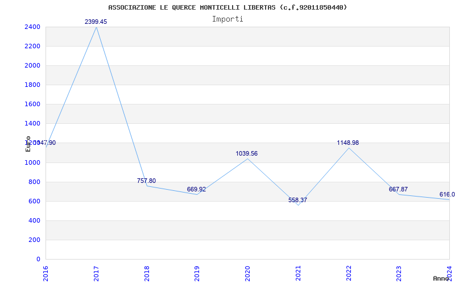Viewport: 455px width, 284px height.
Task: Click the 2017 x-axis year label
Action: pyautogui.click(x=96, y=274)
